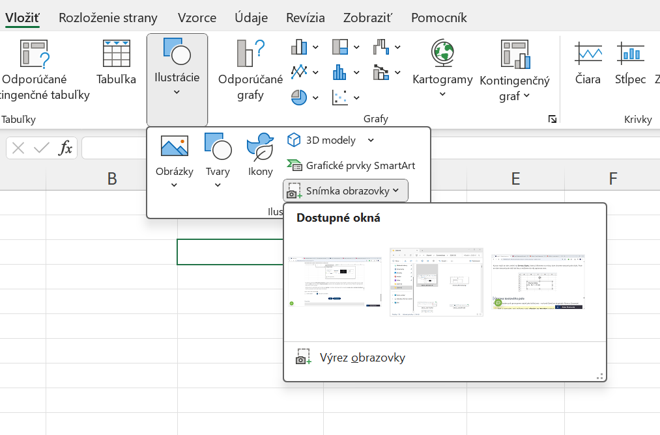Expand the 3D modely dropdown arrow
660x435 pixels.
tap(371, 140)
